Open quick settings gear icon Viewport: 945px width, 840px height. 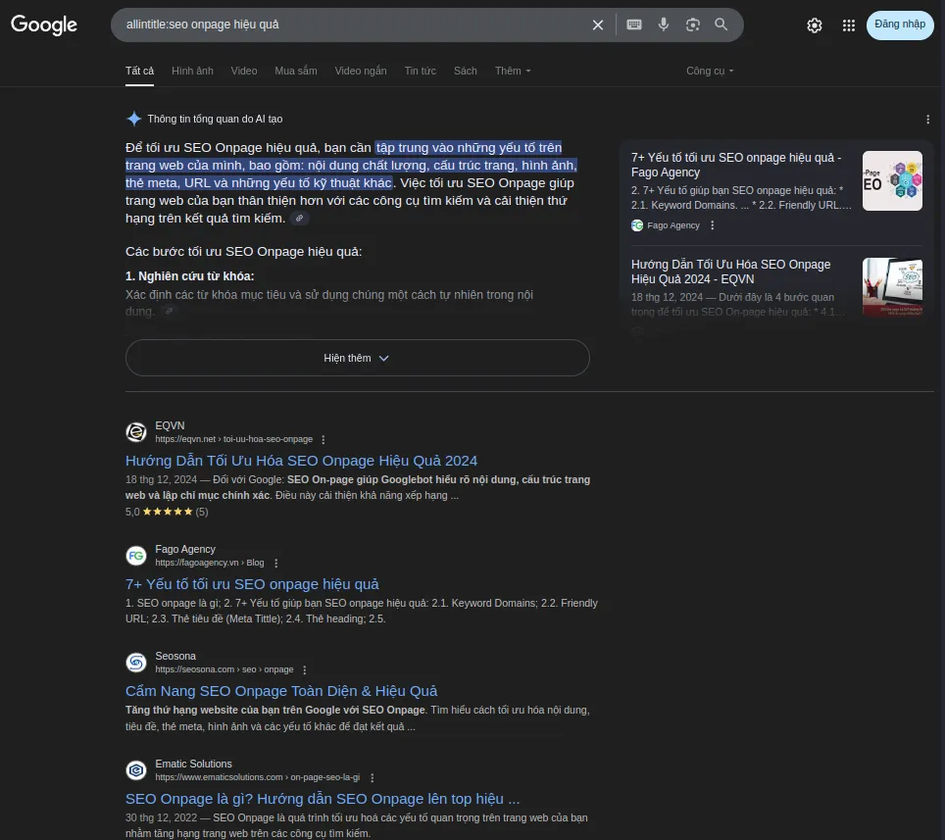(x=815, y=25)
